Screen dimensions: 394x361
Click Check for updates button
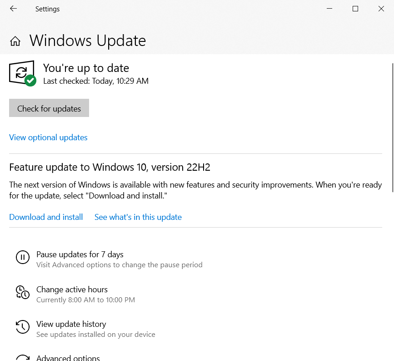[49, 108]
